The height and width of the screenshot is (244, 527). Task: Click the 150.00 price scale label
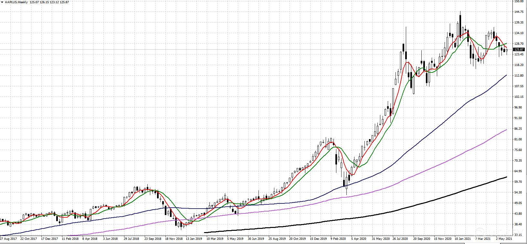(x=519, y=1)
